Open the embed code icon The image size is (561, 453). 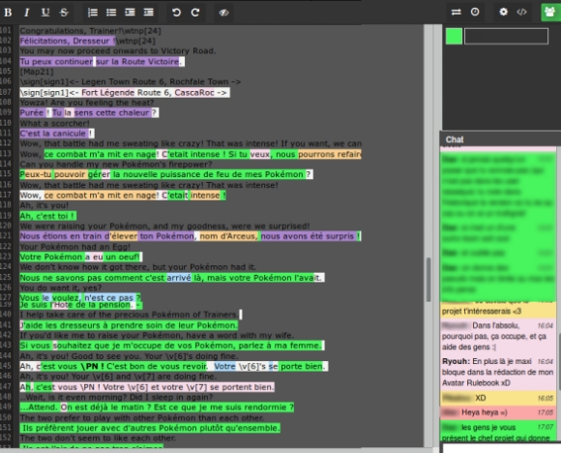tap(521, 13)
